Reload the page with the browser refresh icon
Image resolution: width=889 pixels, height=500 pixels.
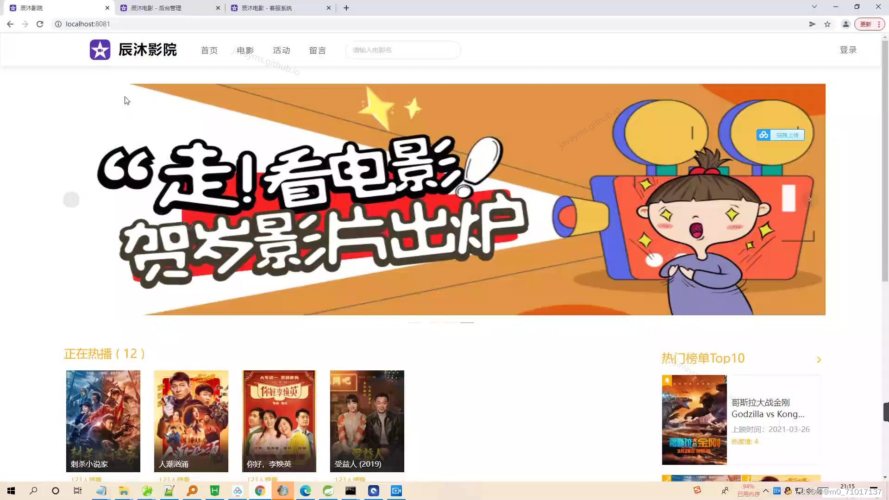tap(40, 24)
